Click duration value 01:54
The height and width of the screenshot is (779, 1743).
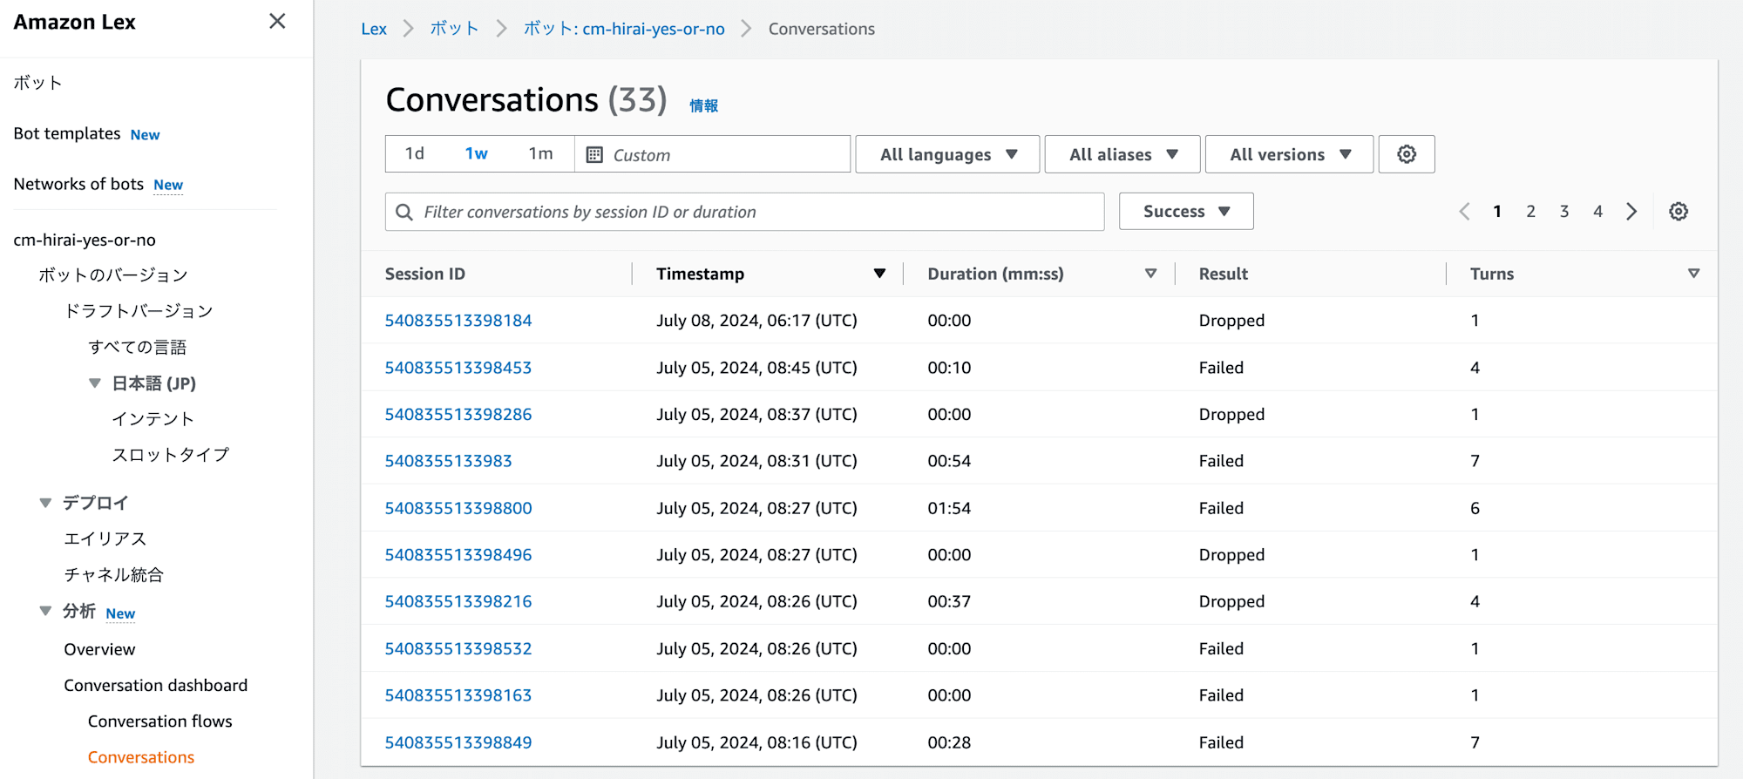[949, 508]
